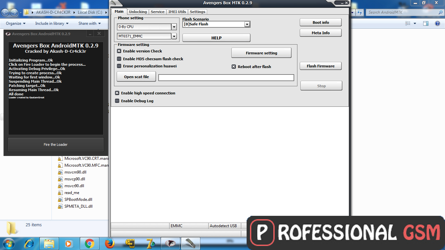The width and height of the screenshot is (445, 250).
Task: Enable MD5 checsum flash check
Action: click(x=119, y=59)
